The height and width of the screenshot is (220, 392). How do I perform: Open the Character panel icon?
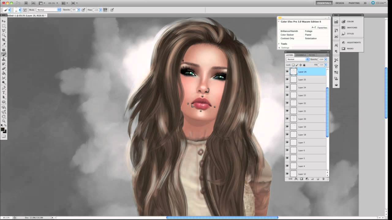[336, 45]
